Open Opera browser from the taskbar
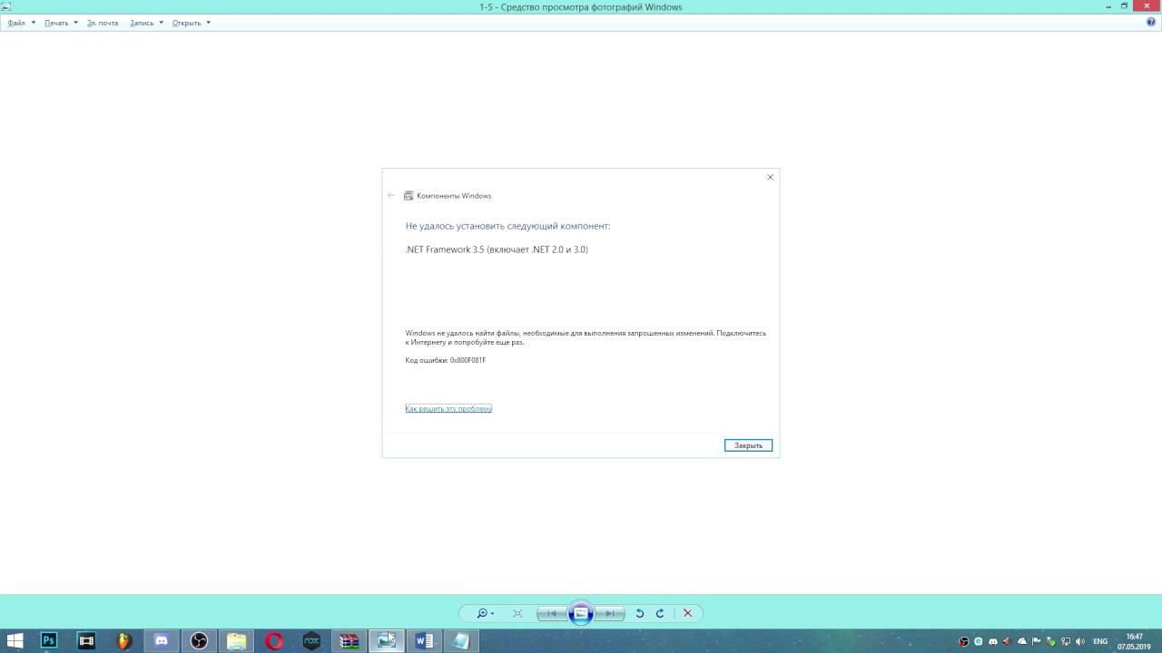 click(x=274, y=641)
